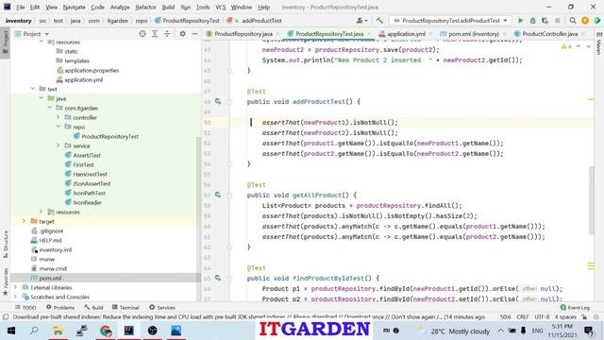
Task: Click CRLF line separator in status bar
Action: point(523,317)
